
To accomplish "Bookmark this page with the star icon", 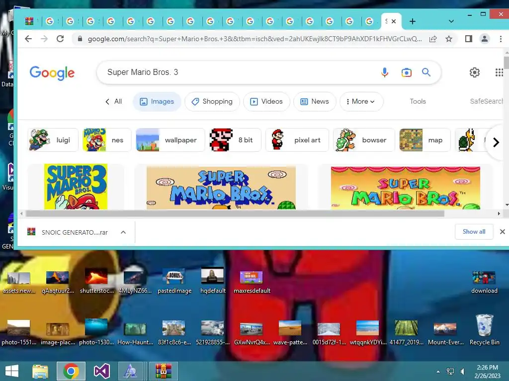I will [x=449, y=39].
